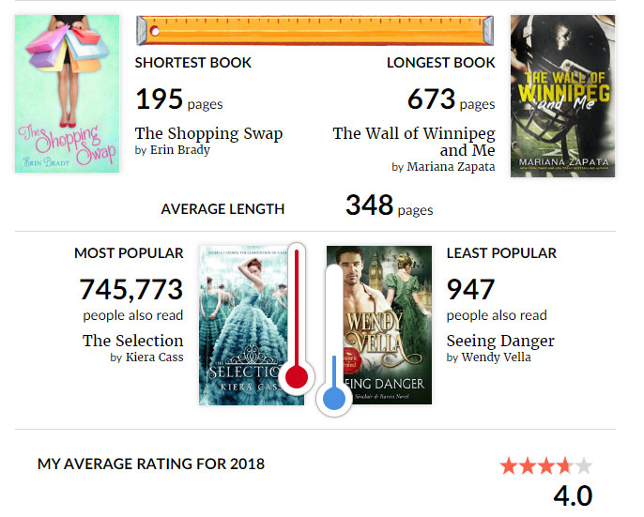This screenshot has height=517, width=644.
Task: Click the 348 pages average length
Action: point(369,205)
